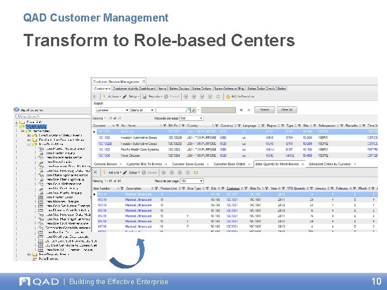Close the Sales Quantity by Month Browse tab
Screen dimensions: 387x290
pos(303,164)
